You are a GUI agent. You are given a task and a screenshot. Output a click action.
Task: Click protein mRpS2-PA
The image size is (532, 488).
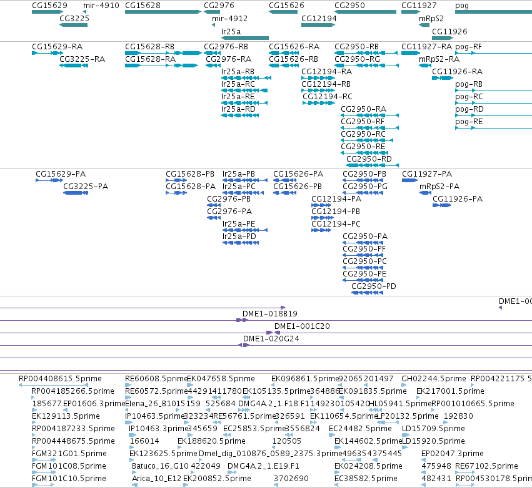425,193
